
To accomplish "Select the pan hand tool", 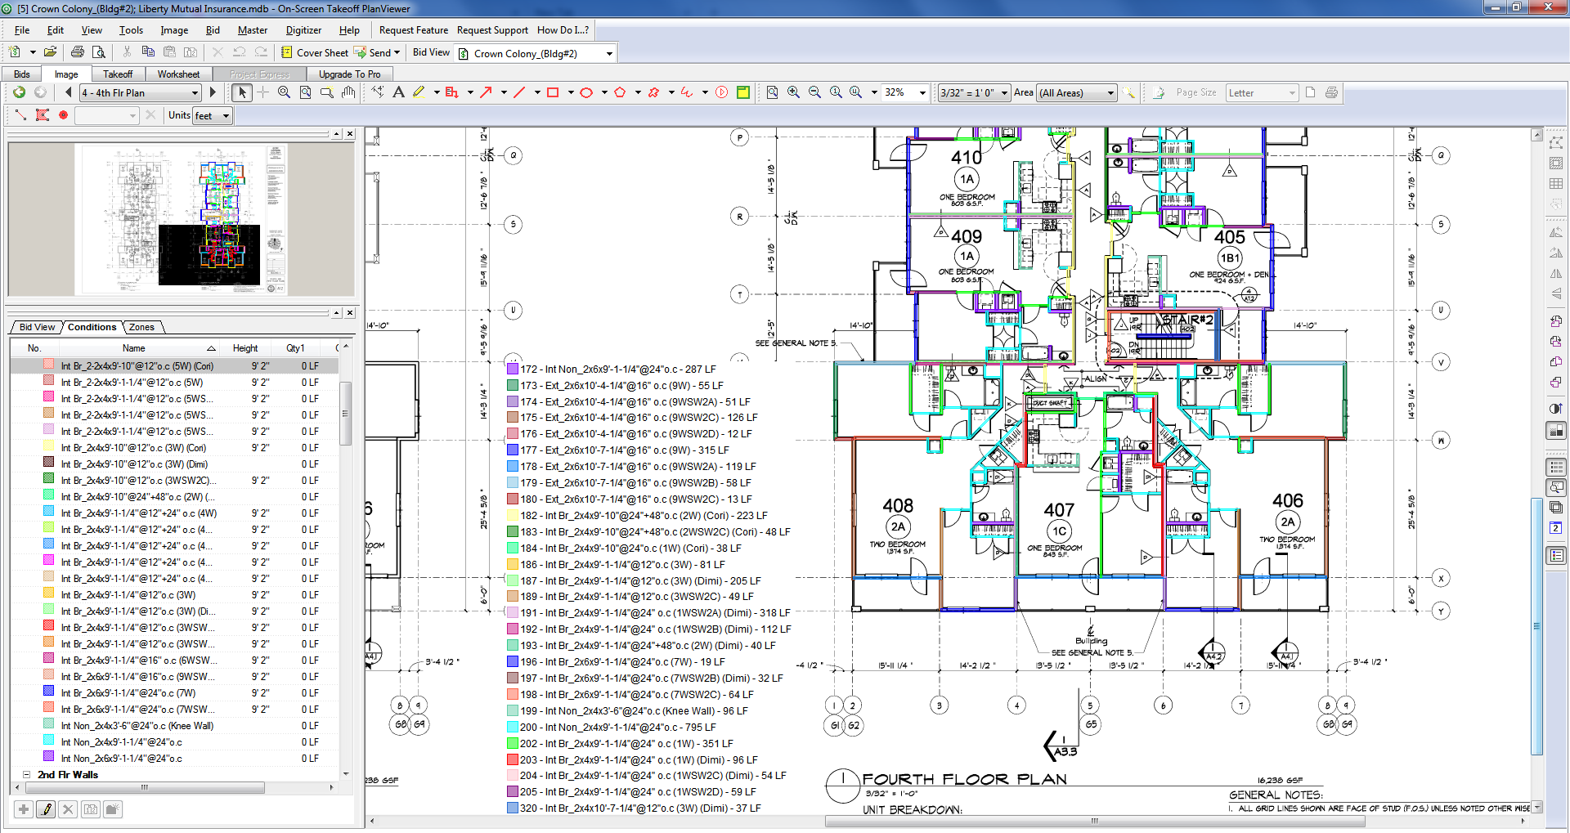I will pos(348,92).
